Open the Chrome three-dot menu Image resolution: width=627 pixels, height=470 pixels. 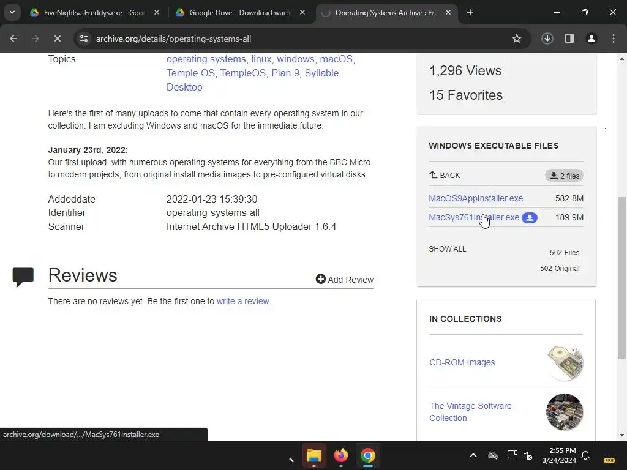coord(614,39)
